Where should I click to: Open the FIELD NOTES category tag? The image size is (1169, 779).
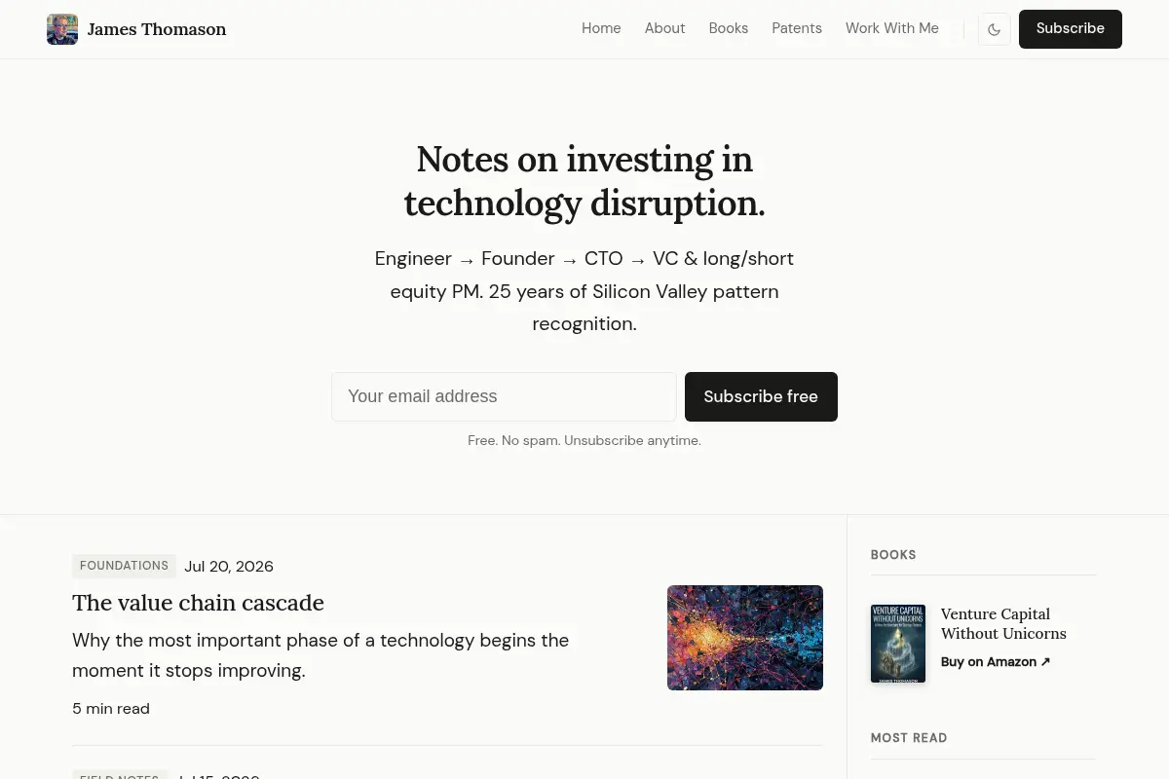pos(120,775)
